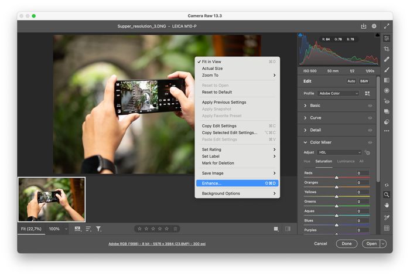Image resolution: width=410 pixels, height=276 pixels.
Task: Select the Hand tool
Action: (387, 205)
